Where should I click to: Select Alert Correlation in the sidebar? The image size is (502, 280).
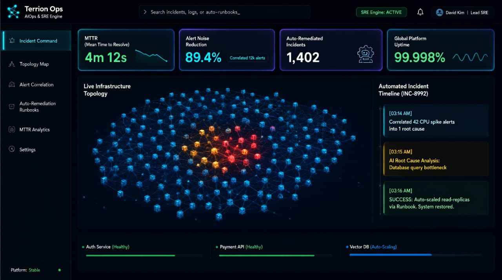coord(36,85)
